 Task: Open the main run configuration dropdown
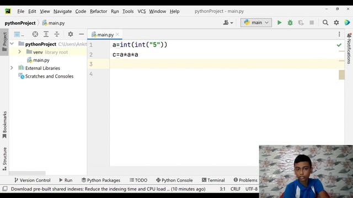(256, 23)
